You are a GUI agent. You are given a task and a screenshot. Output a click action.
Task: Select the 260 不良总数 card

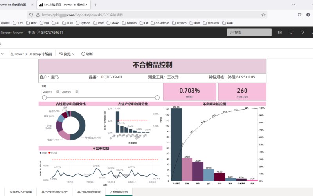click(242, 92)
